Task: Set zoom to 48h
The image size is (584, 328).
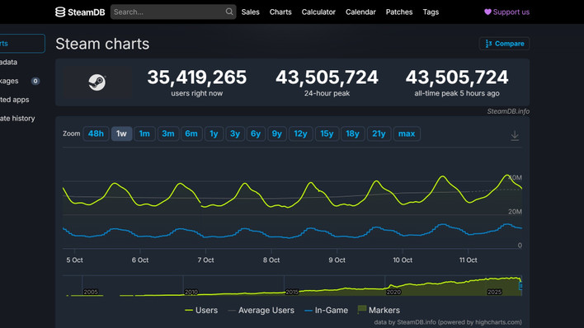Action: tap(96, 134)
